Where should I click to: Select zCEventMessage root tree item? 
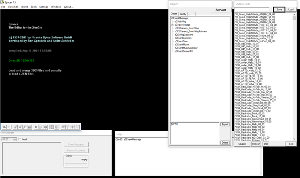tap(180, 18)
